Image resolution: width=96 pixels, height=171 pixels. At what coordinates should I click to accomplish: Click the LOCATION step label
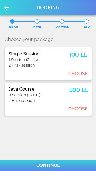pyautogui.click(x=62, y=27)
